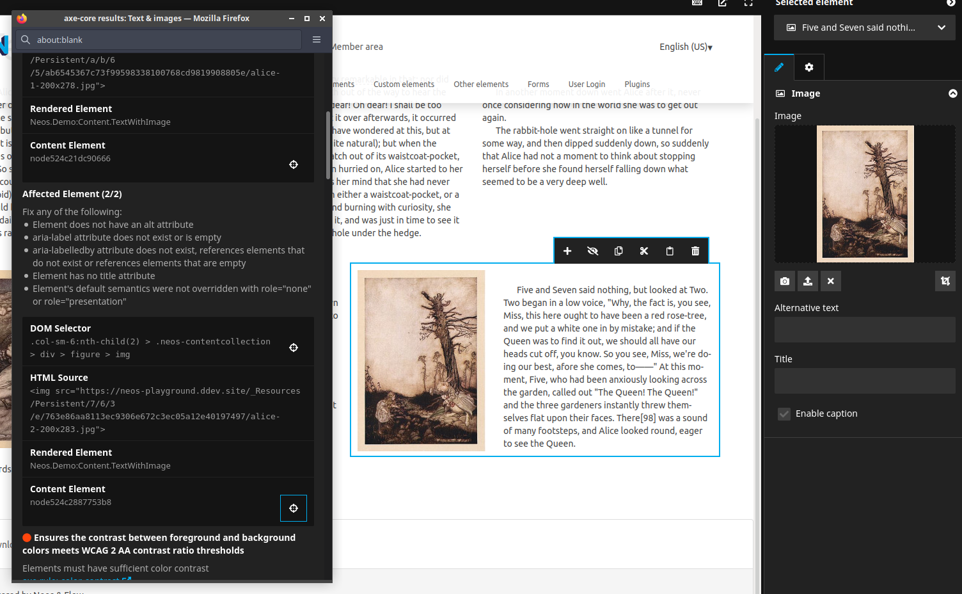Click the search icon in address bar
This screenshot has width=962, height=594.
click(x=26, y=40)
